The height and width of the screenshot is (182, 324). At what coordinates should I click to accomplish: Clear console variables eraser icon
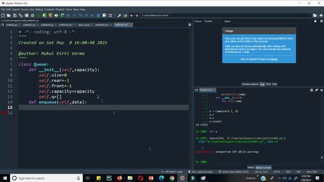[x=316, y=90]
